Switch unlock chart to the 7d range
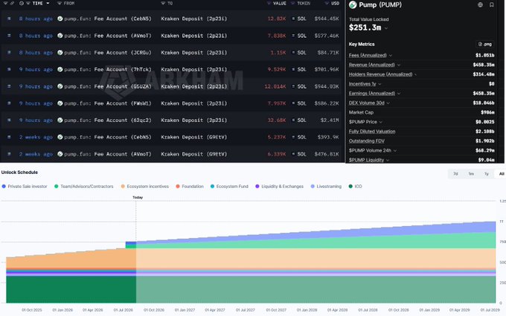This screenshot has width=506, height=316. pos(455,174)
